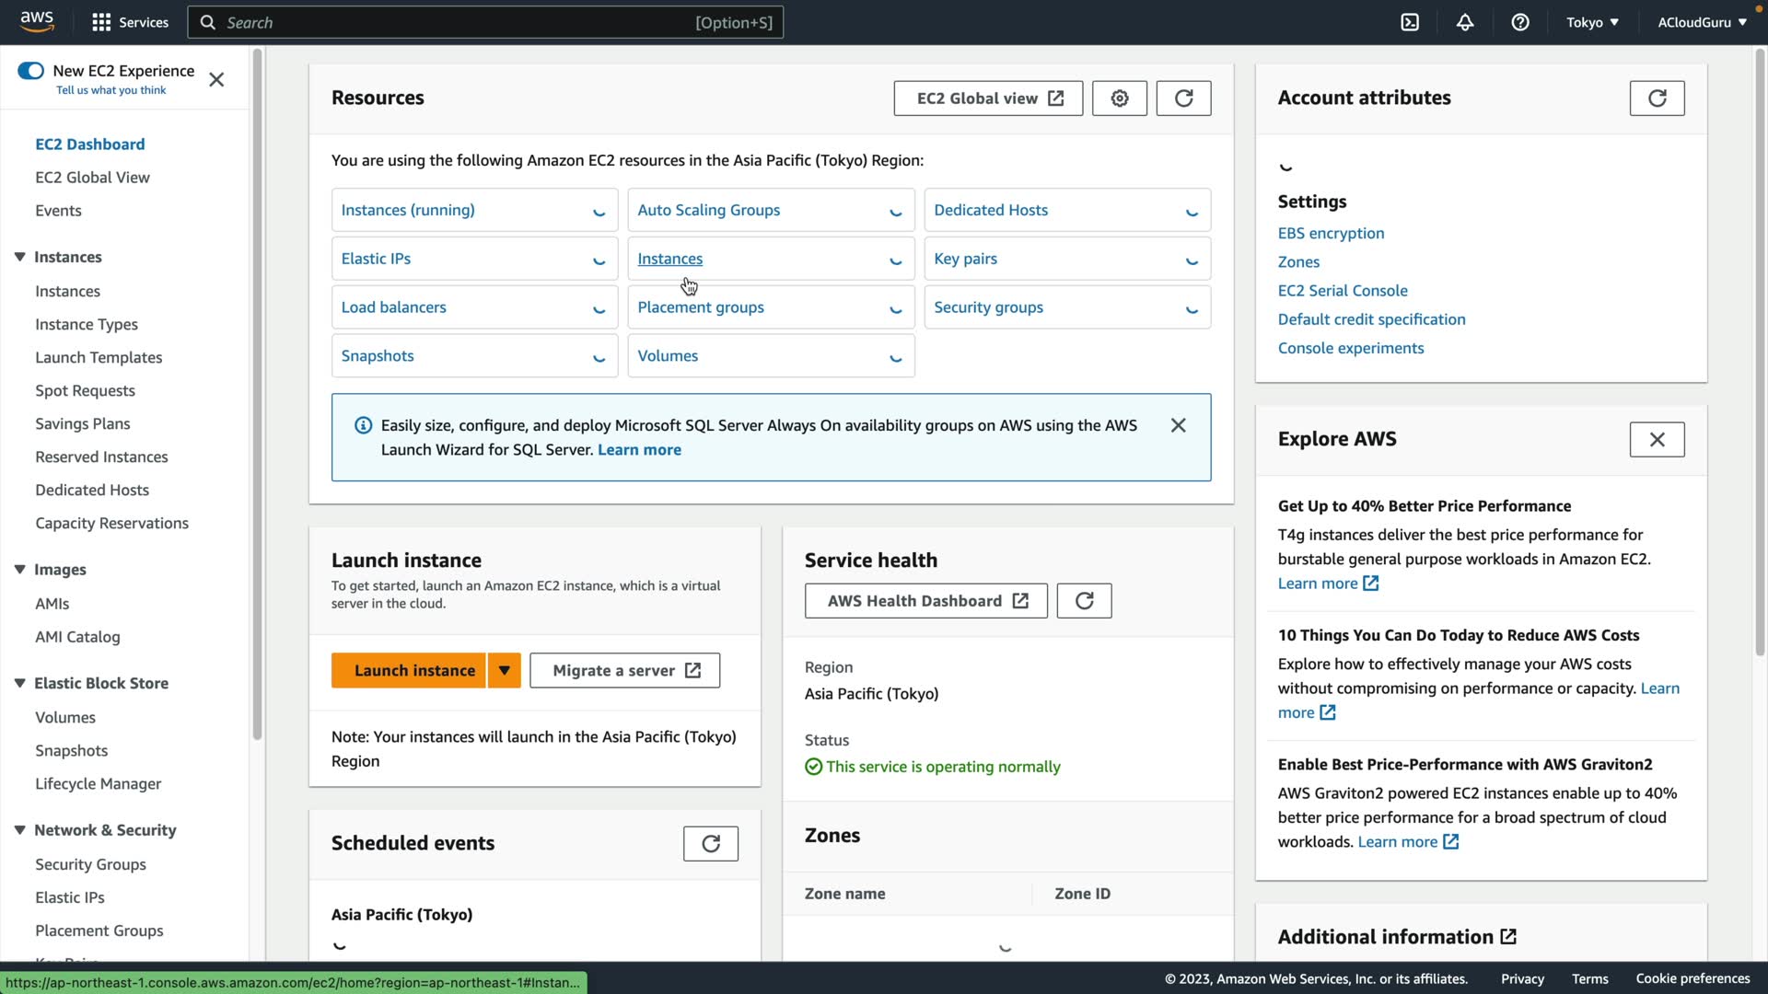Refresh the Service health status
The height and width of the screenshot is (994, 1768).
point(1084,601)
